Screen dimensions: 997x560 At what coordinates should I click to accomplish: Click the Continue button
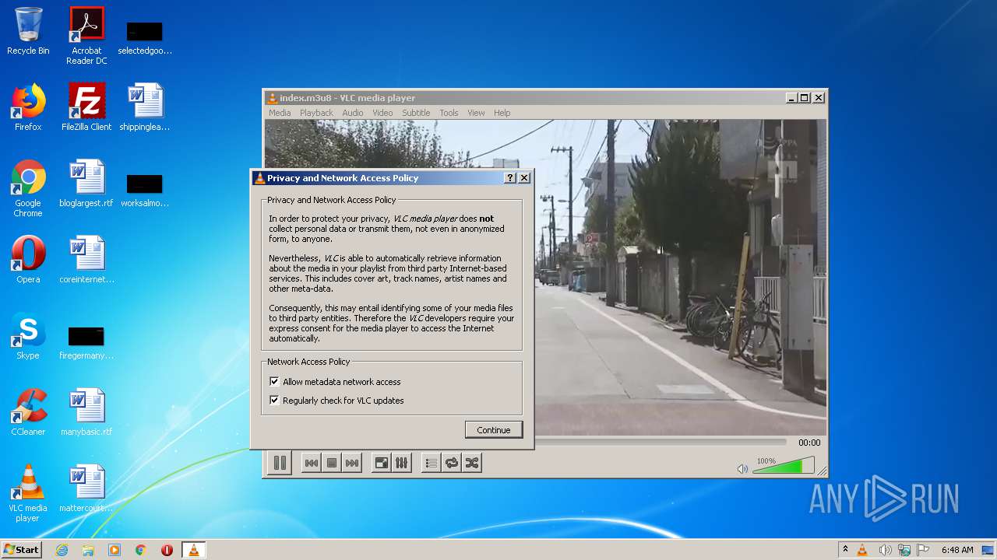494,429
